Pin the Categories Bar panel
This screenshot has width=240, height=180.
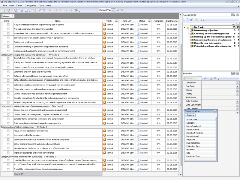[233, 14]
